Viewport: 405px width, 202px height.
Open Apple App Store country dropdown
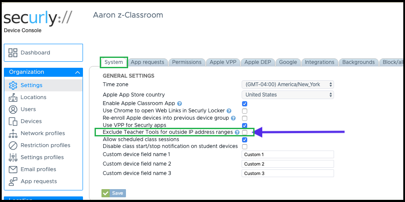288,95
